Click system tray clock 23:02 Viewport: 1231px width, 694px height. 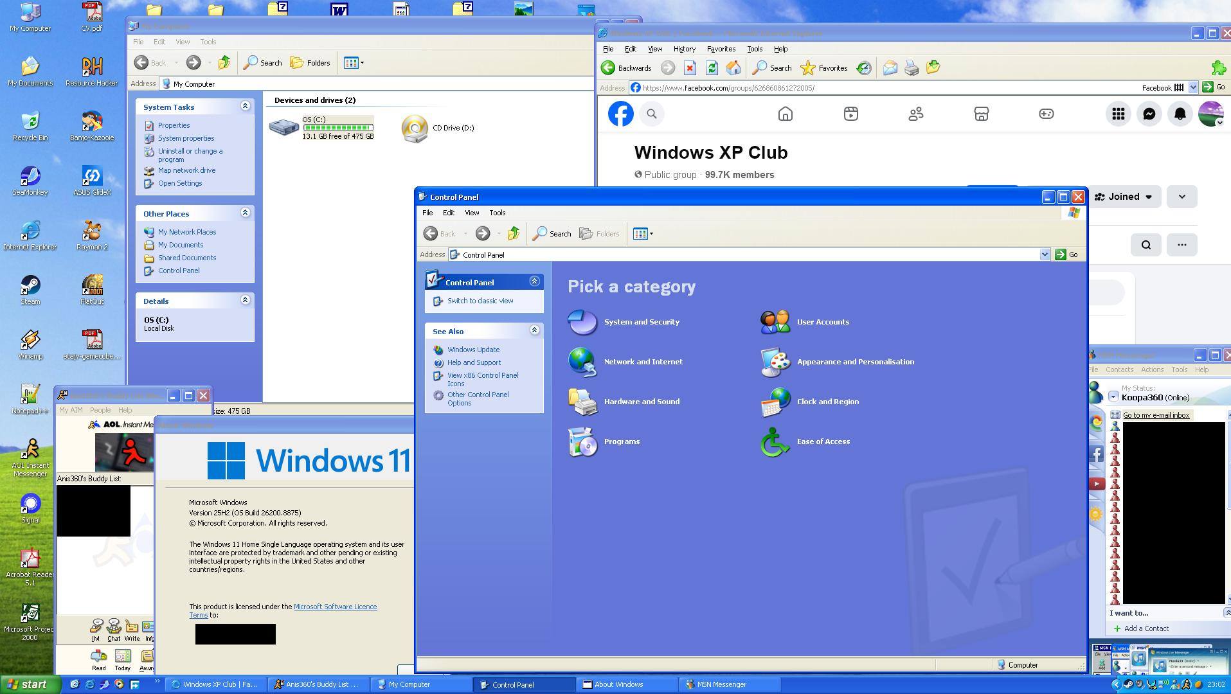(1216, 684)
